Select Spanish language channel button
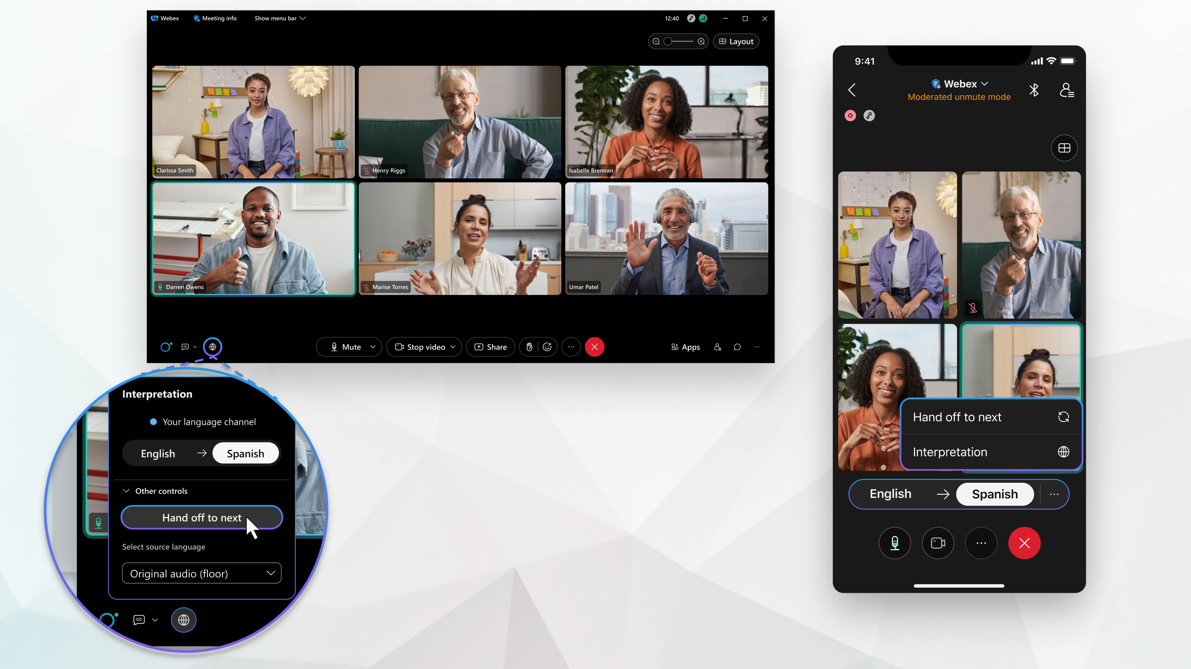Screen dimensions: 1191x669 [245, 453]
